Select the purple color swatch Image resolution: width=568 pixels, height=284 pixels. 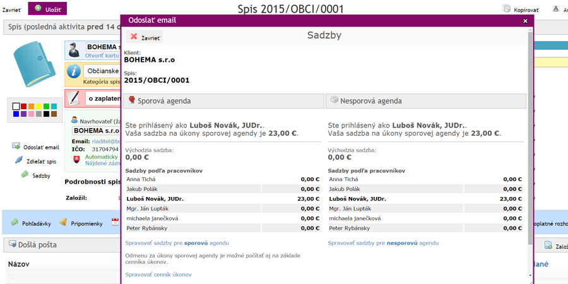coord(23,114)
